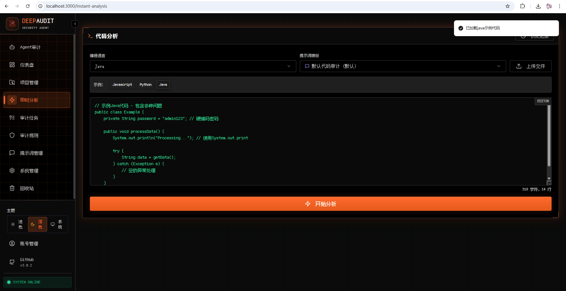This screenshot has width=566, height=291.
Task: Open the 编程语言 Java dropdown
Action: 193,66
